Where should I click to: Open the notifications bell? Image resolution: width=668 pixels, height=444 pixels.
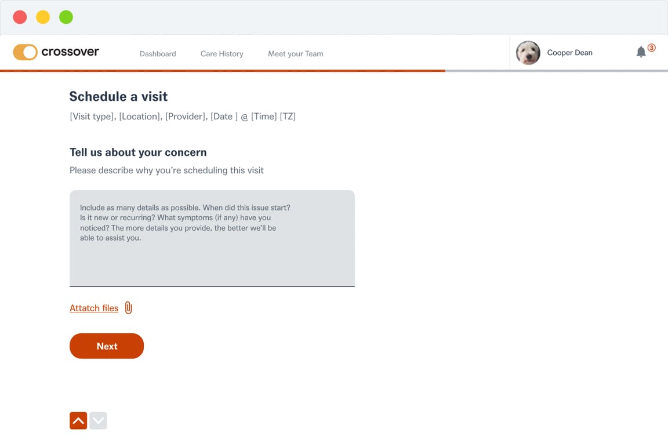pos(641,52)
